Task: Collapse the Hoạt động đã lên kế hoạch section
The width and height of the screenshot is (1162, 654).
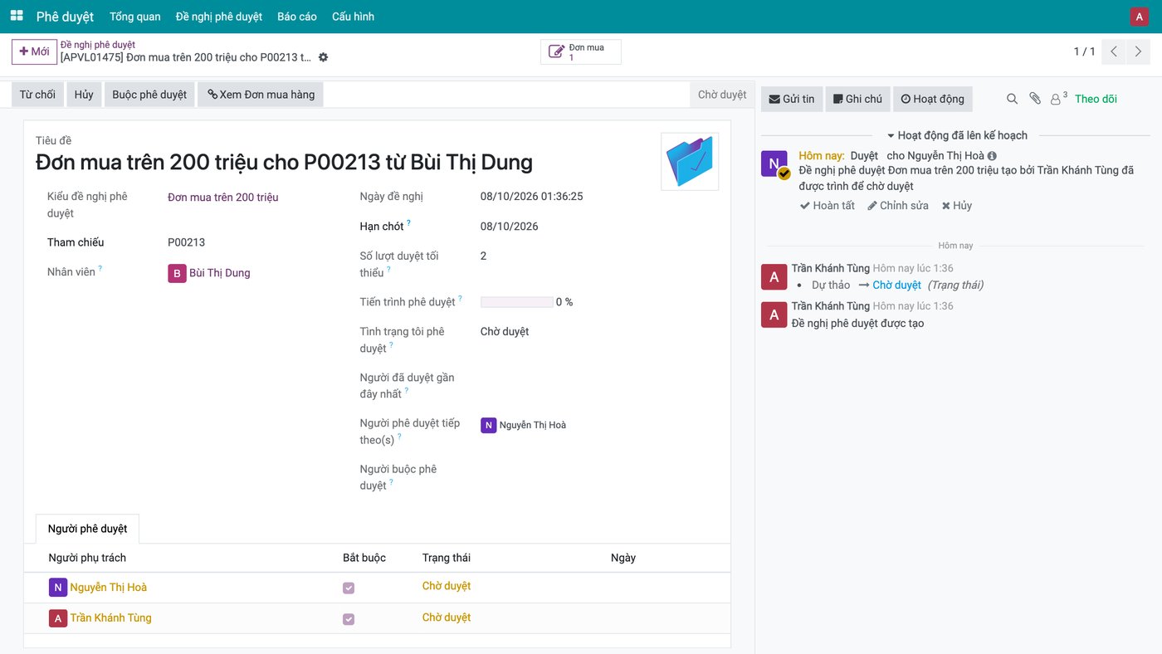Action: pos(957,135)
